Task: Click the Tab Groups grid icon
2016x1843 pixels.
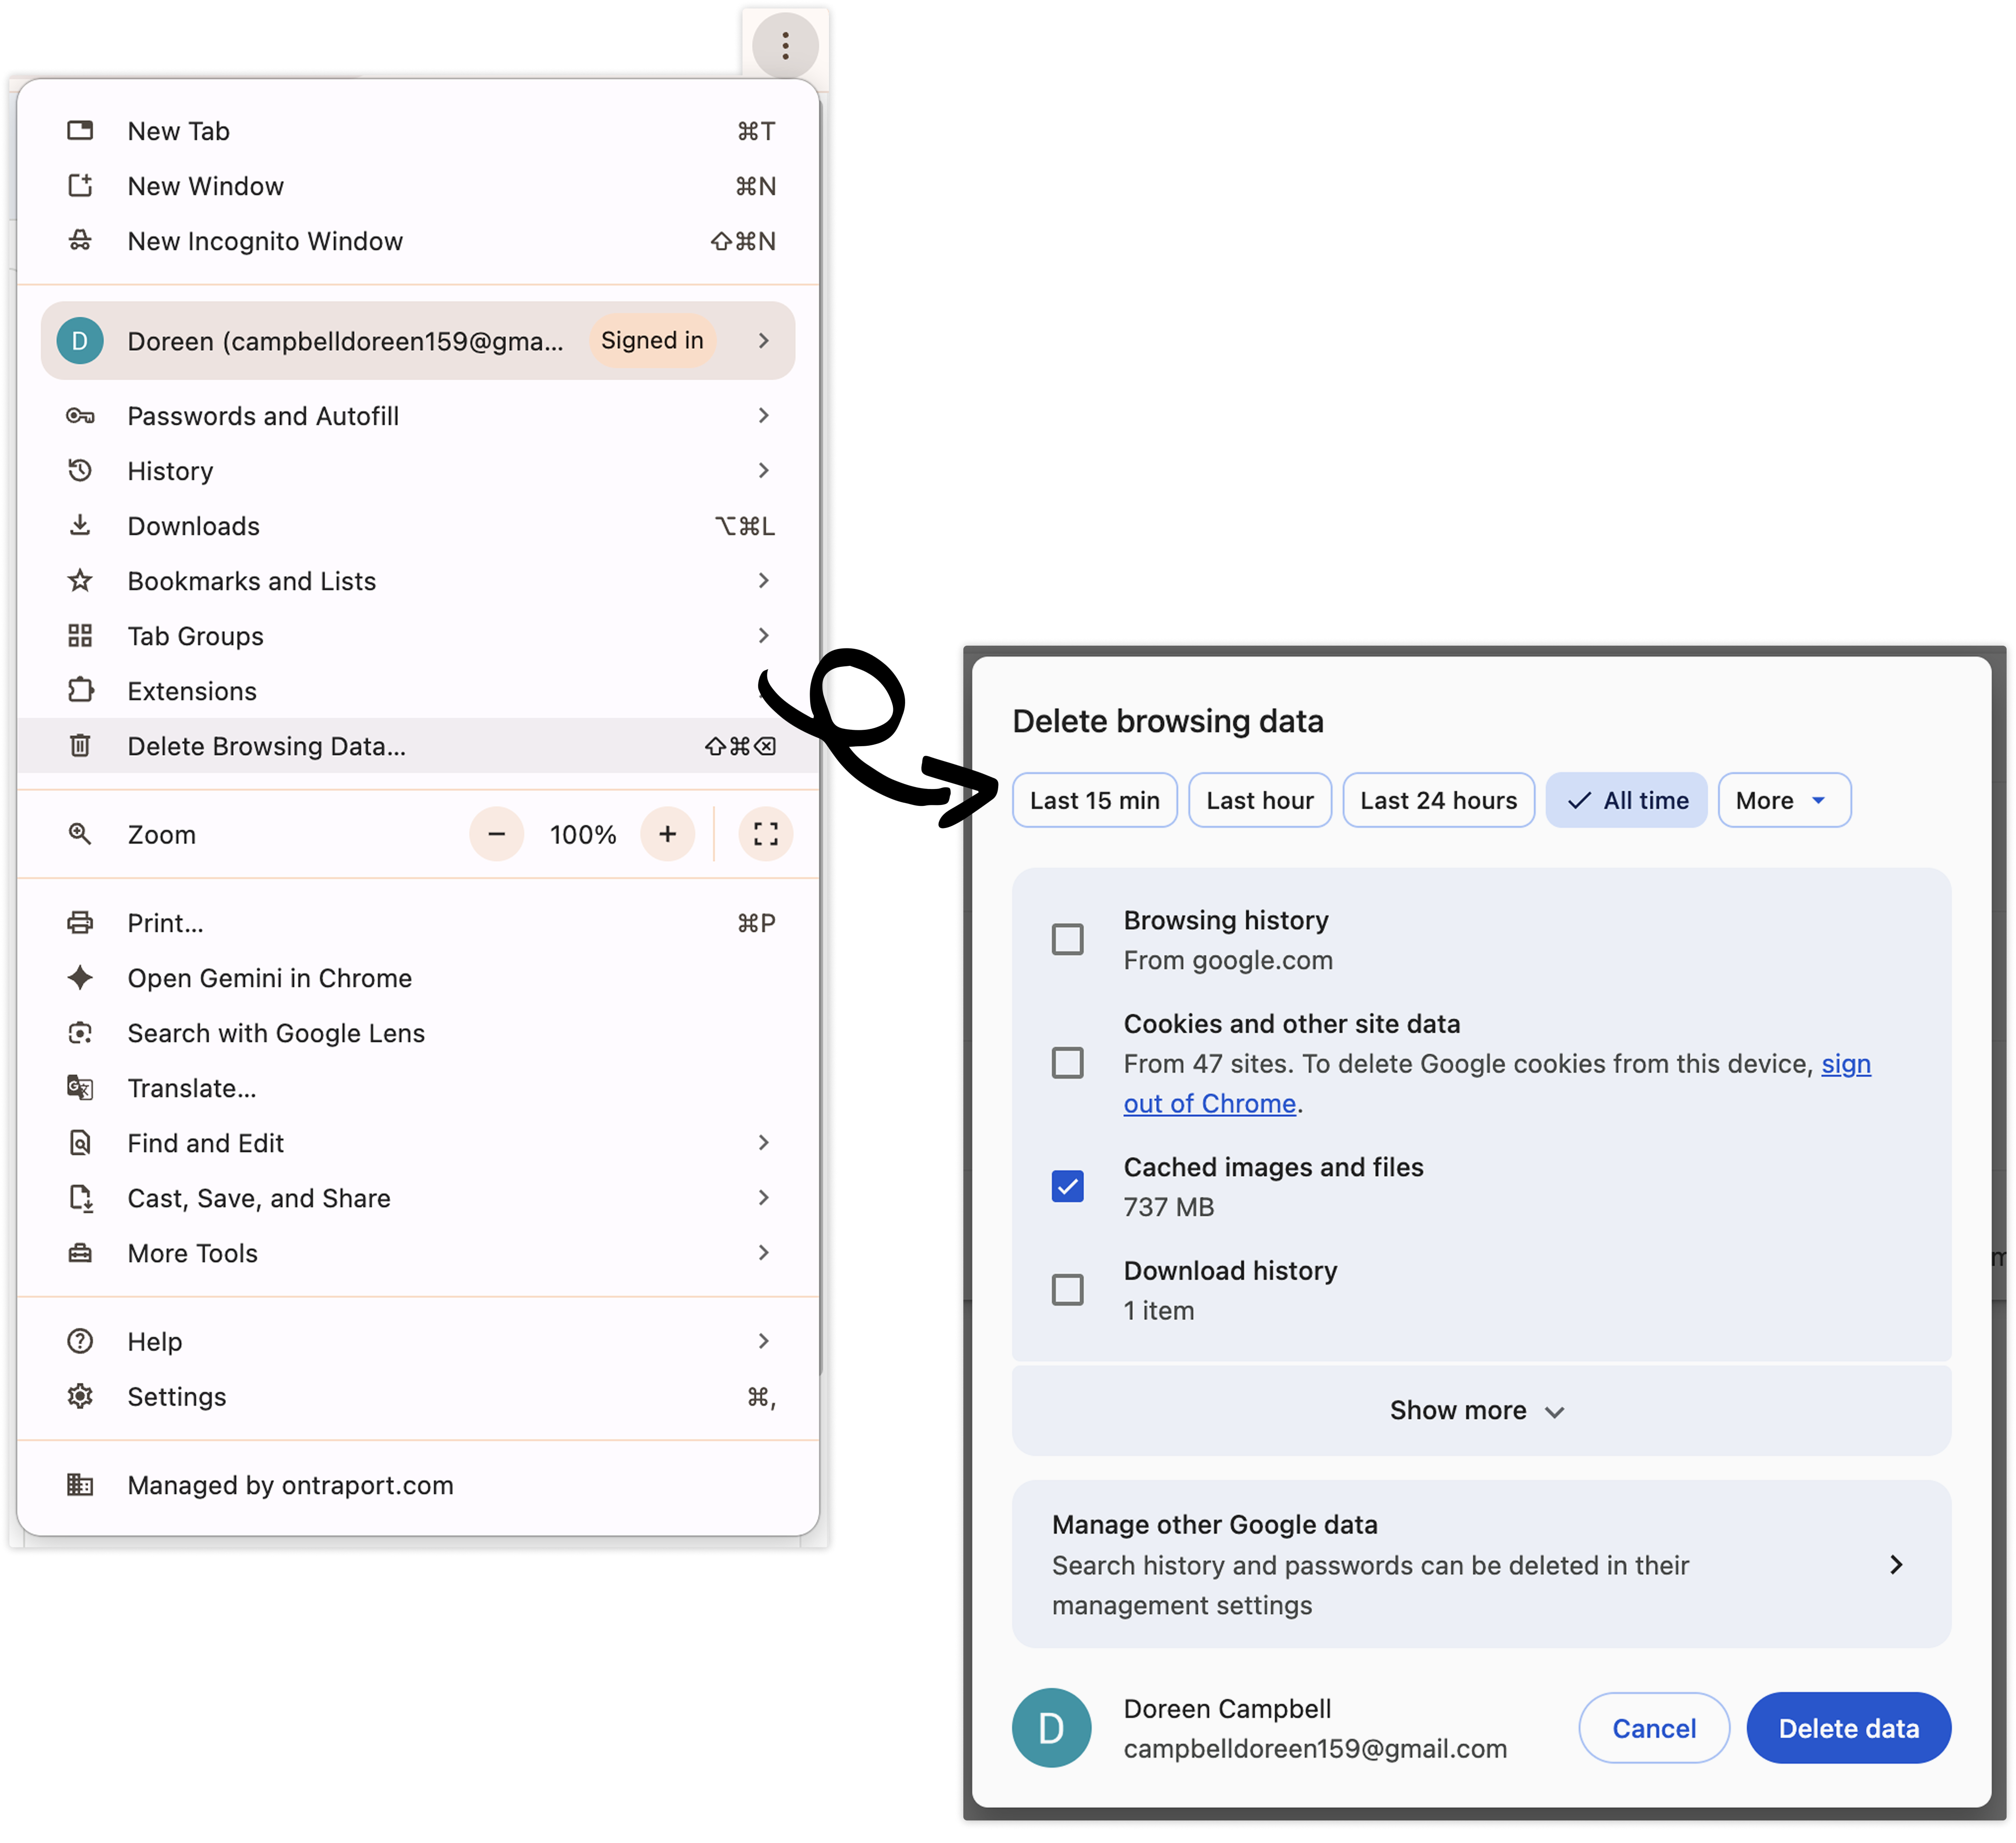Action: [x=80, y=636]
